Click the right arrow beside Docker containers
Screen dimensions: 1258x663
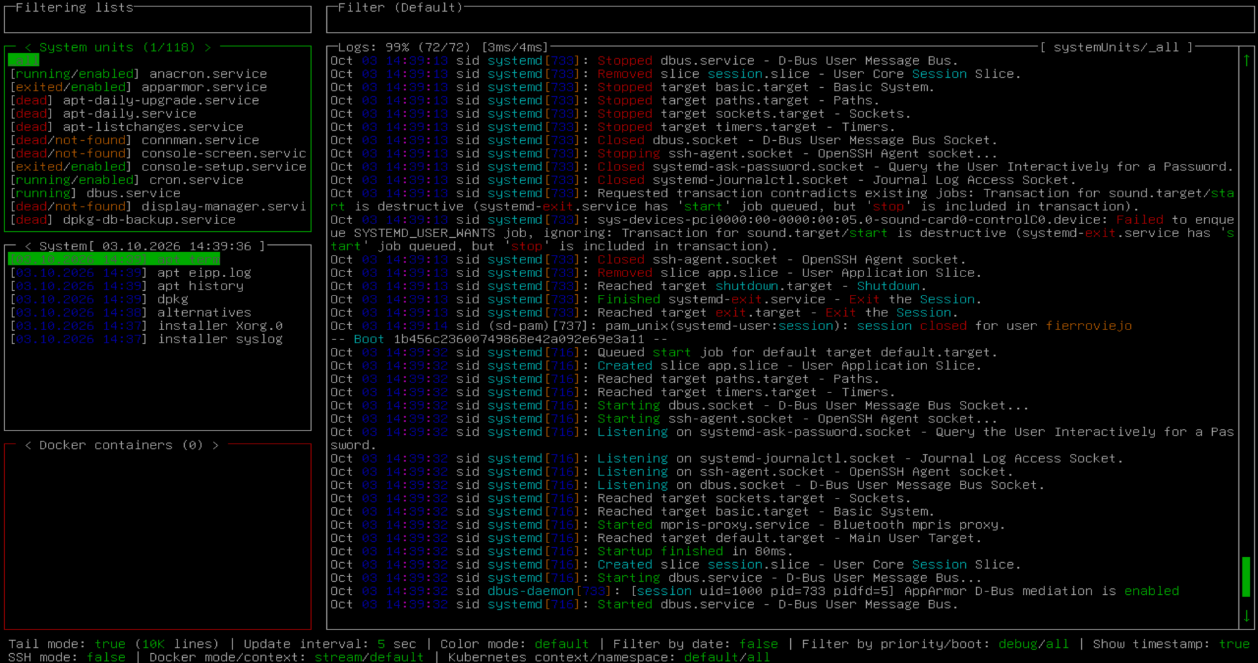pos(215,445)
